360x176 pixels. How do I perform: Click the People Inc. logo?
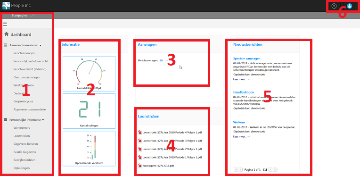pos(6,6)
